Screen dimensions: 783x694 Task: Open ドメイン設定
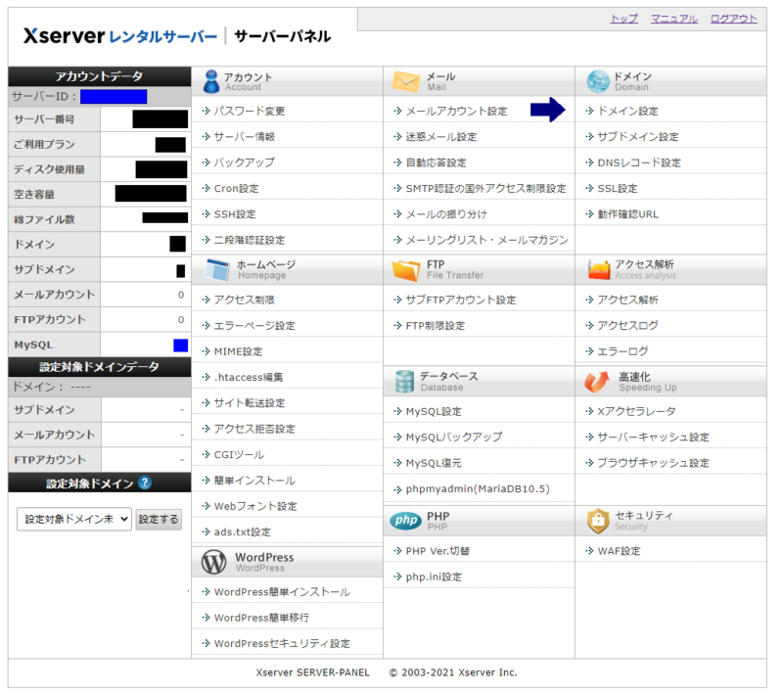point(627,111)
